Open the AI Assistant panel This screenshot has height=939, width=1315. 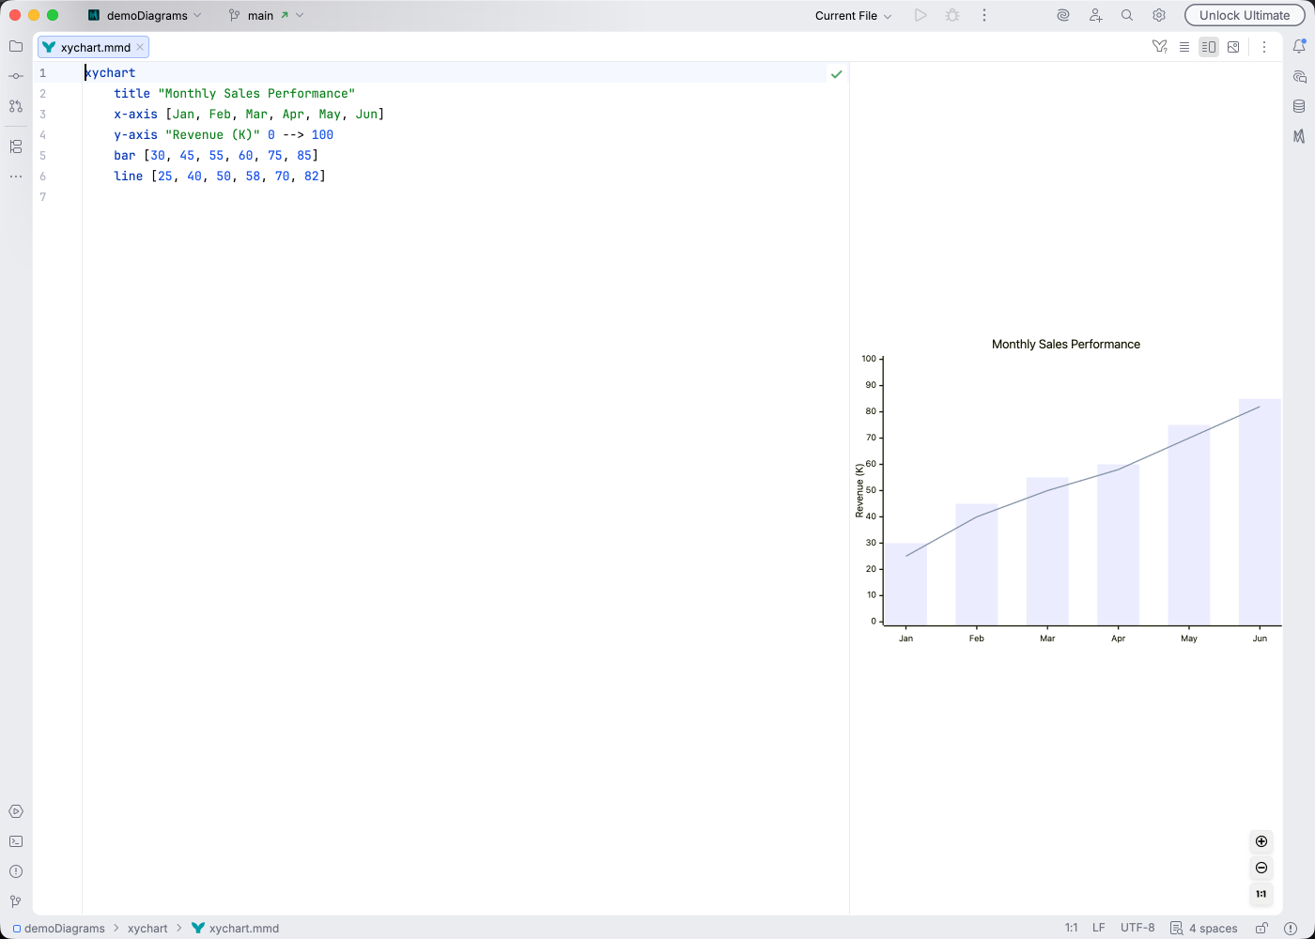coord(1301,77)
